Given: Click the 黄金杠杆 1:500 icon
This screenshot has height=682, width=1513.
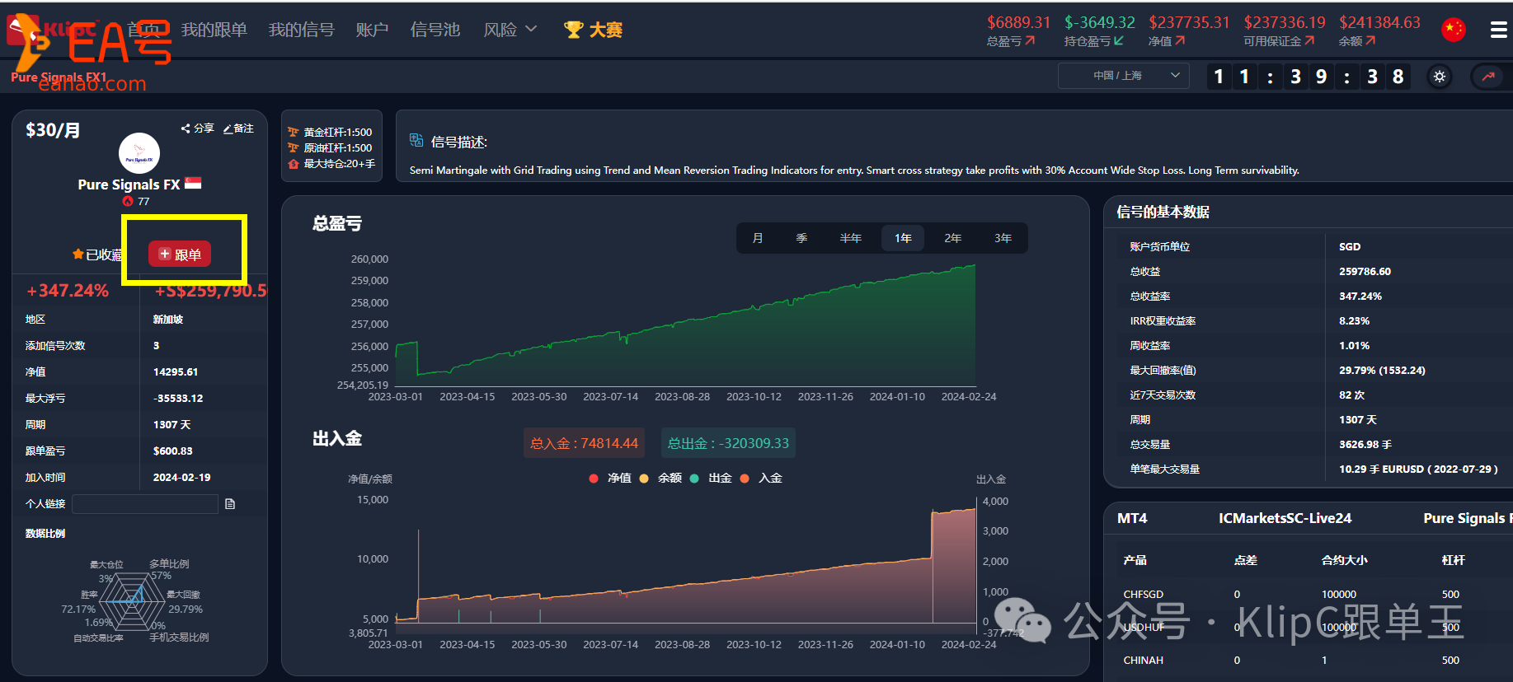Looking at the screenshot, I should pyautogui.click(x=293, y=132).
